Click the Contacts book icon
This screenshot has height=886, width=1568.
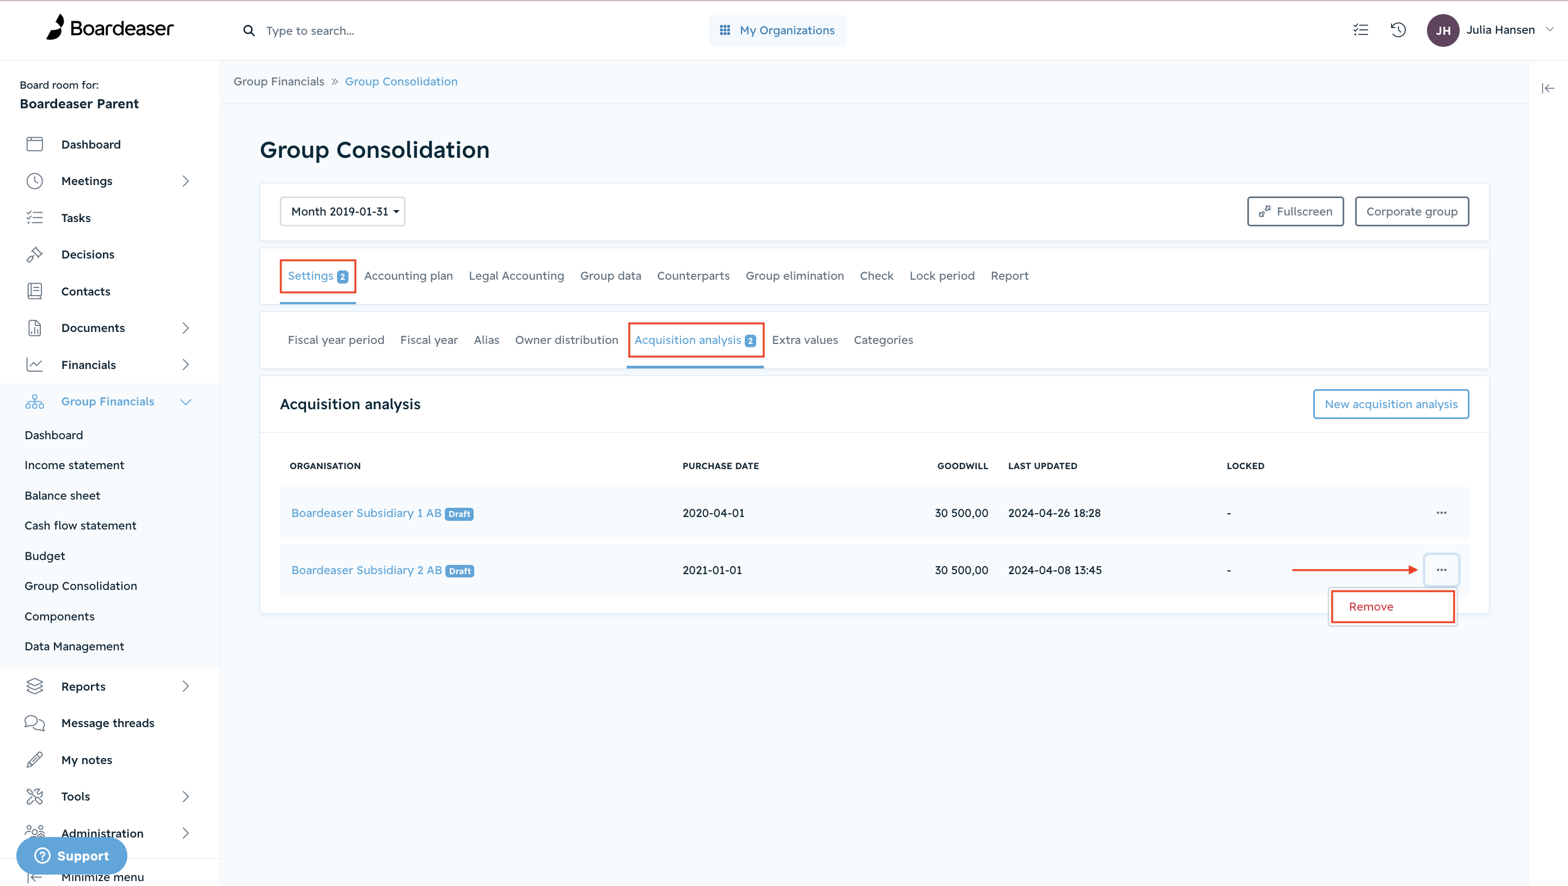(x=35, y=292)
